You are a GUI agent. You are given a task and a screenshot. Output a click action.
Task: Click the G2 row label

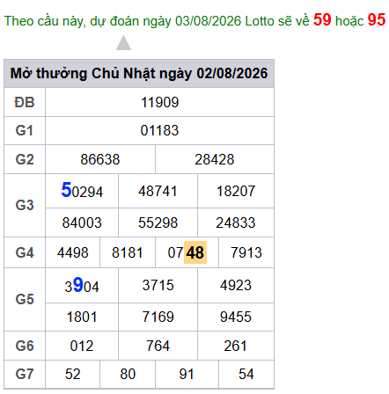pyautogui.click(x=25, y=159)
